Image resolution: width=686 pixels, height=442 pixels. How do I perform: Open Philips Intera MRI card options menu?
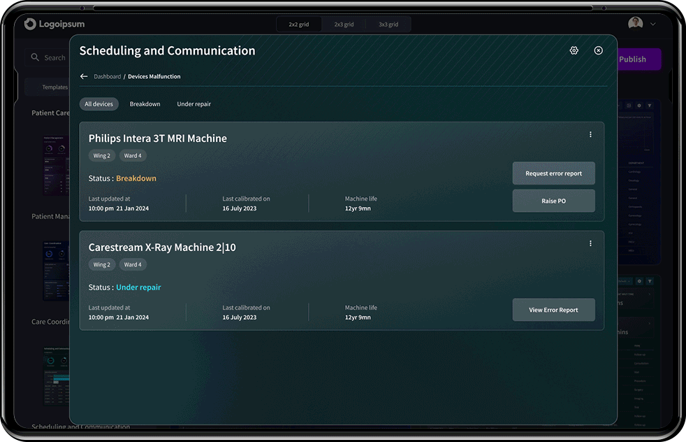590,134
